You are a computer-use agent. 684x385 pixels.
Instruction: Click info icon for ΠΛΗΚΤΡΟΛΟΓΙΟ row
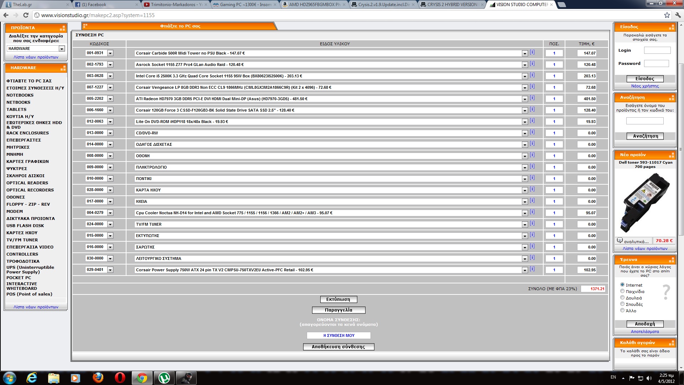(532, 166)
